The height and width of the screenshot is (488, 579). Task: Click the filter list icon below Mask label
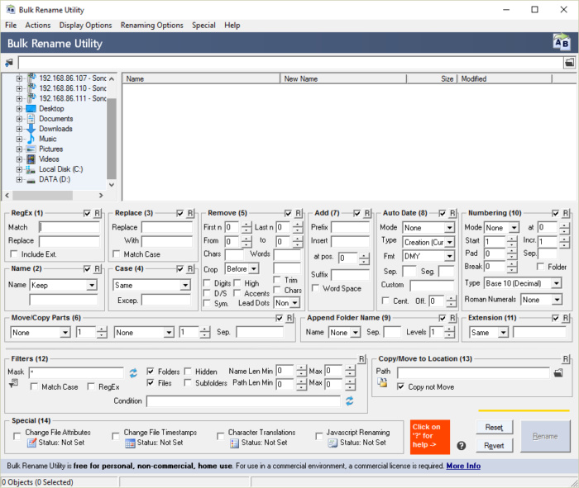tap(13, 384)
